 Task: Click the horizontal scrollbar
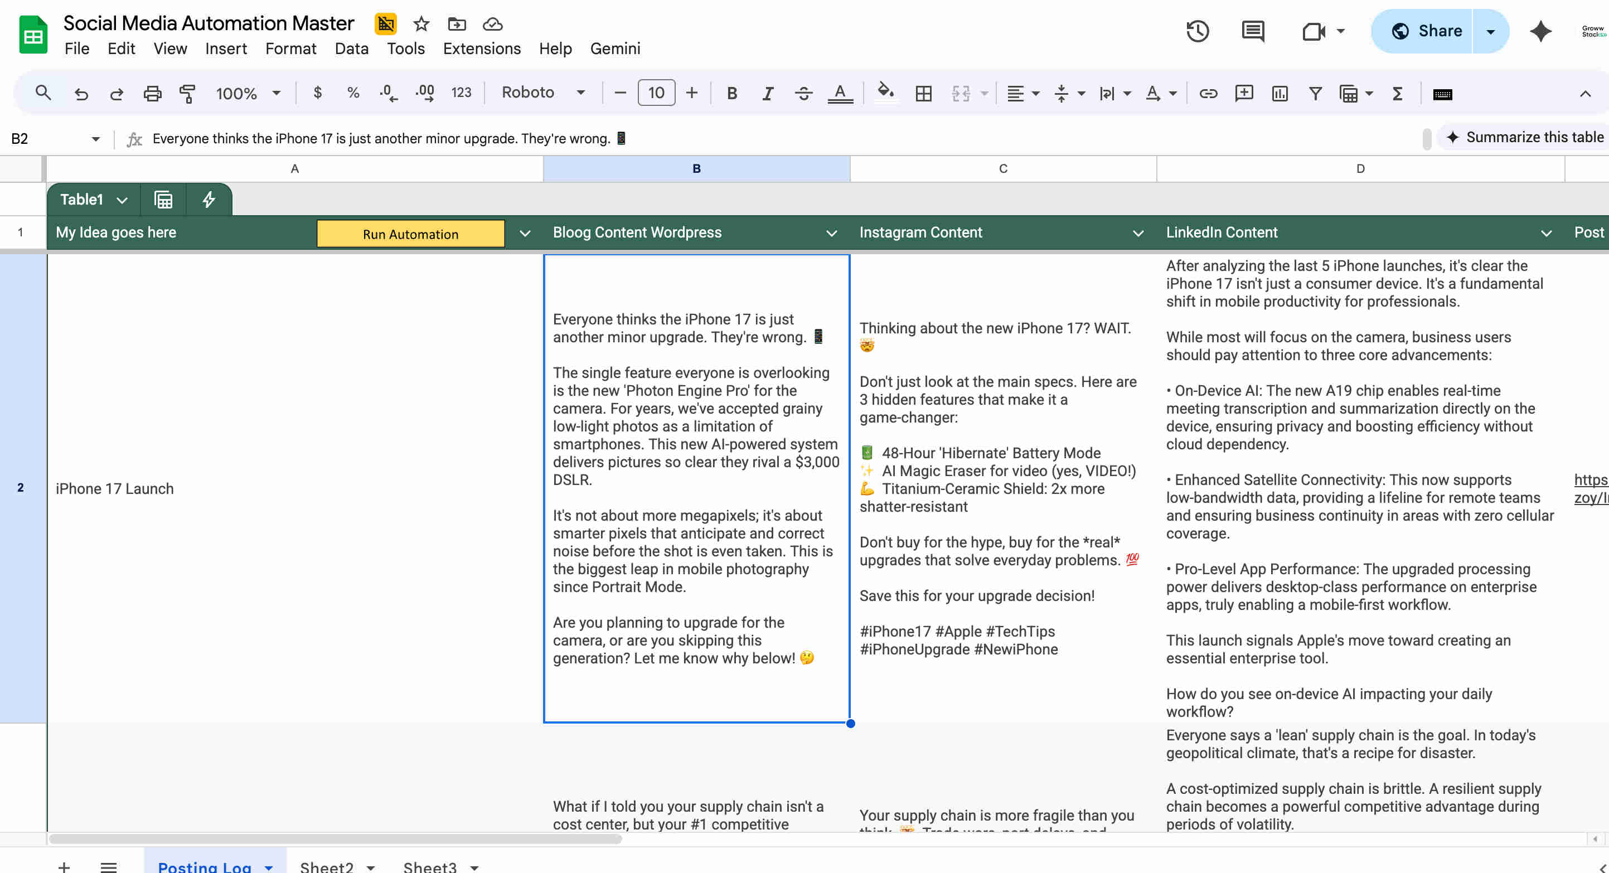336,838
